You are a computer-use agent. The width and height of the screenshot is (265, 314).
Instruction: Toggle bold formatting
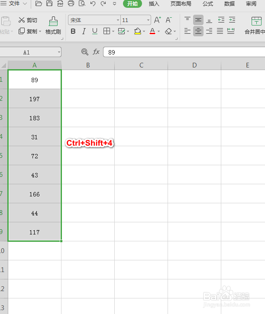[x=73, y=31]
